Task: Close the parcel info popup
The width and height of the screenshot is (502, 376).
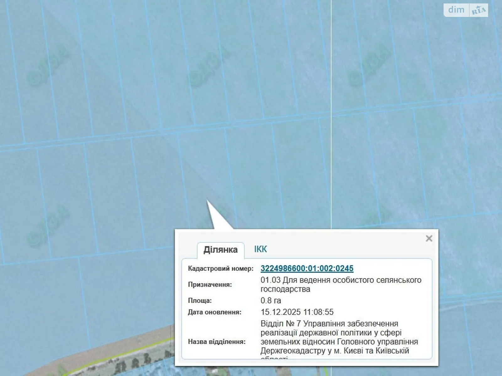Action: click(429, 238)
